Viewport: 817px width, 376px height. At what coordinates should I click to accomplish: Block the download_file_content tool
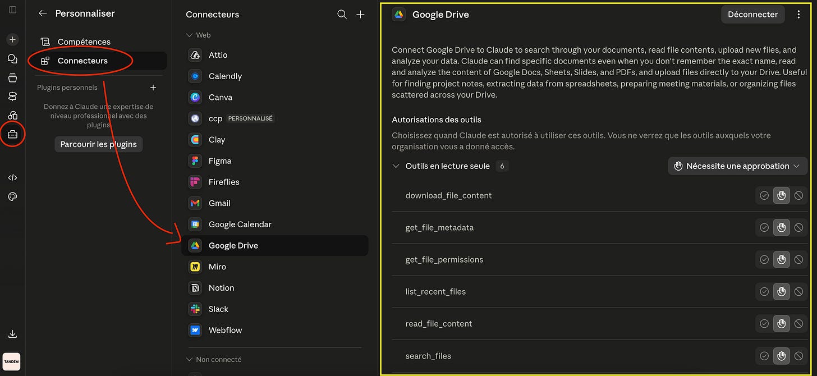pyautogui.click(x=798, y=195)
